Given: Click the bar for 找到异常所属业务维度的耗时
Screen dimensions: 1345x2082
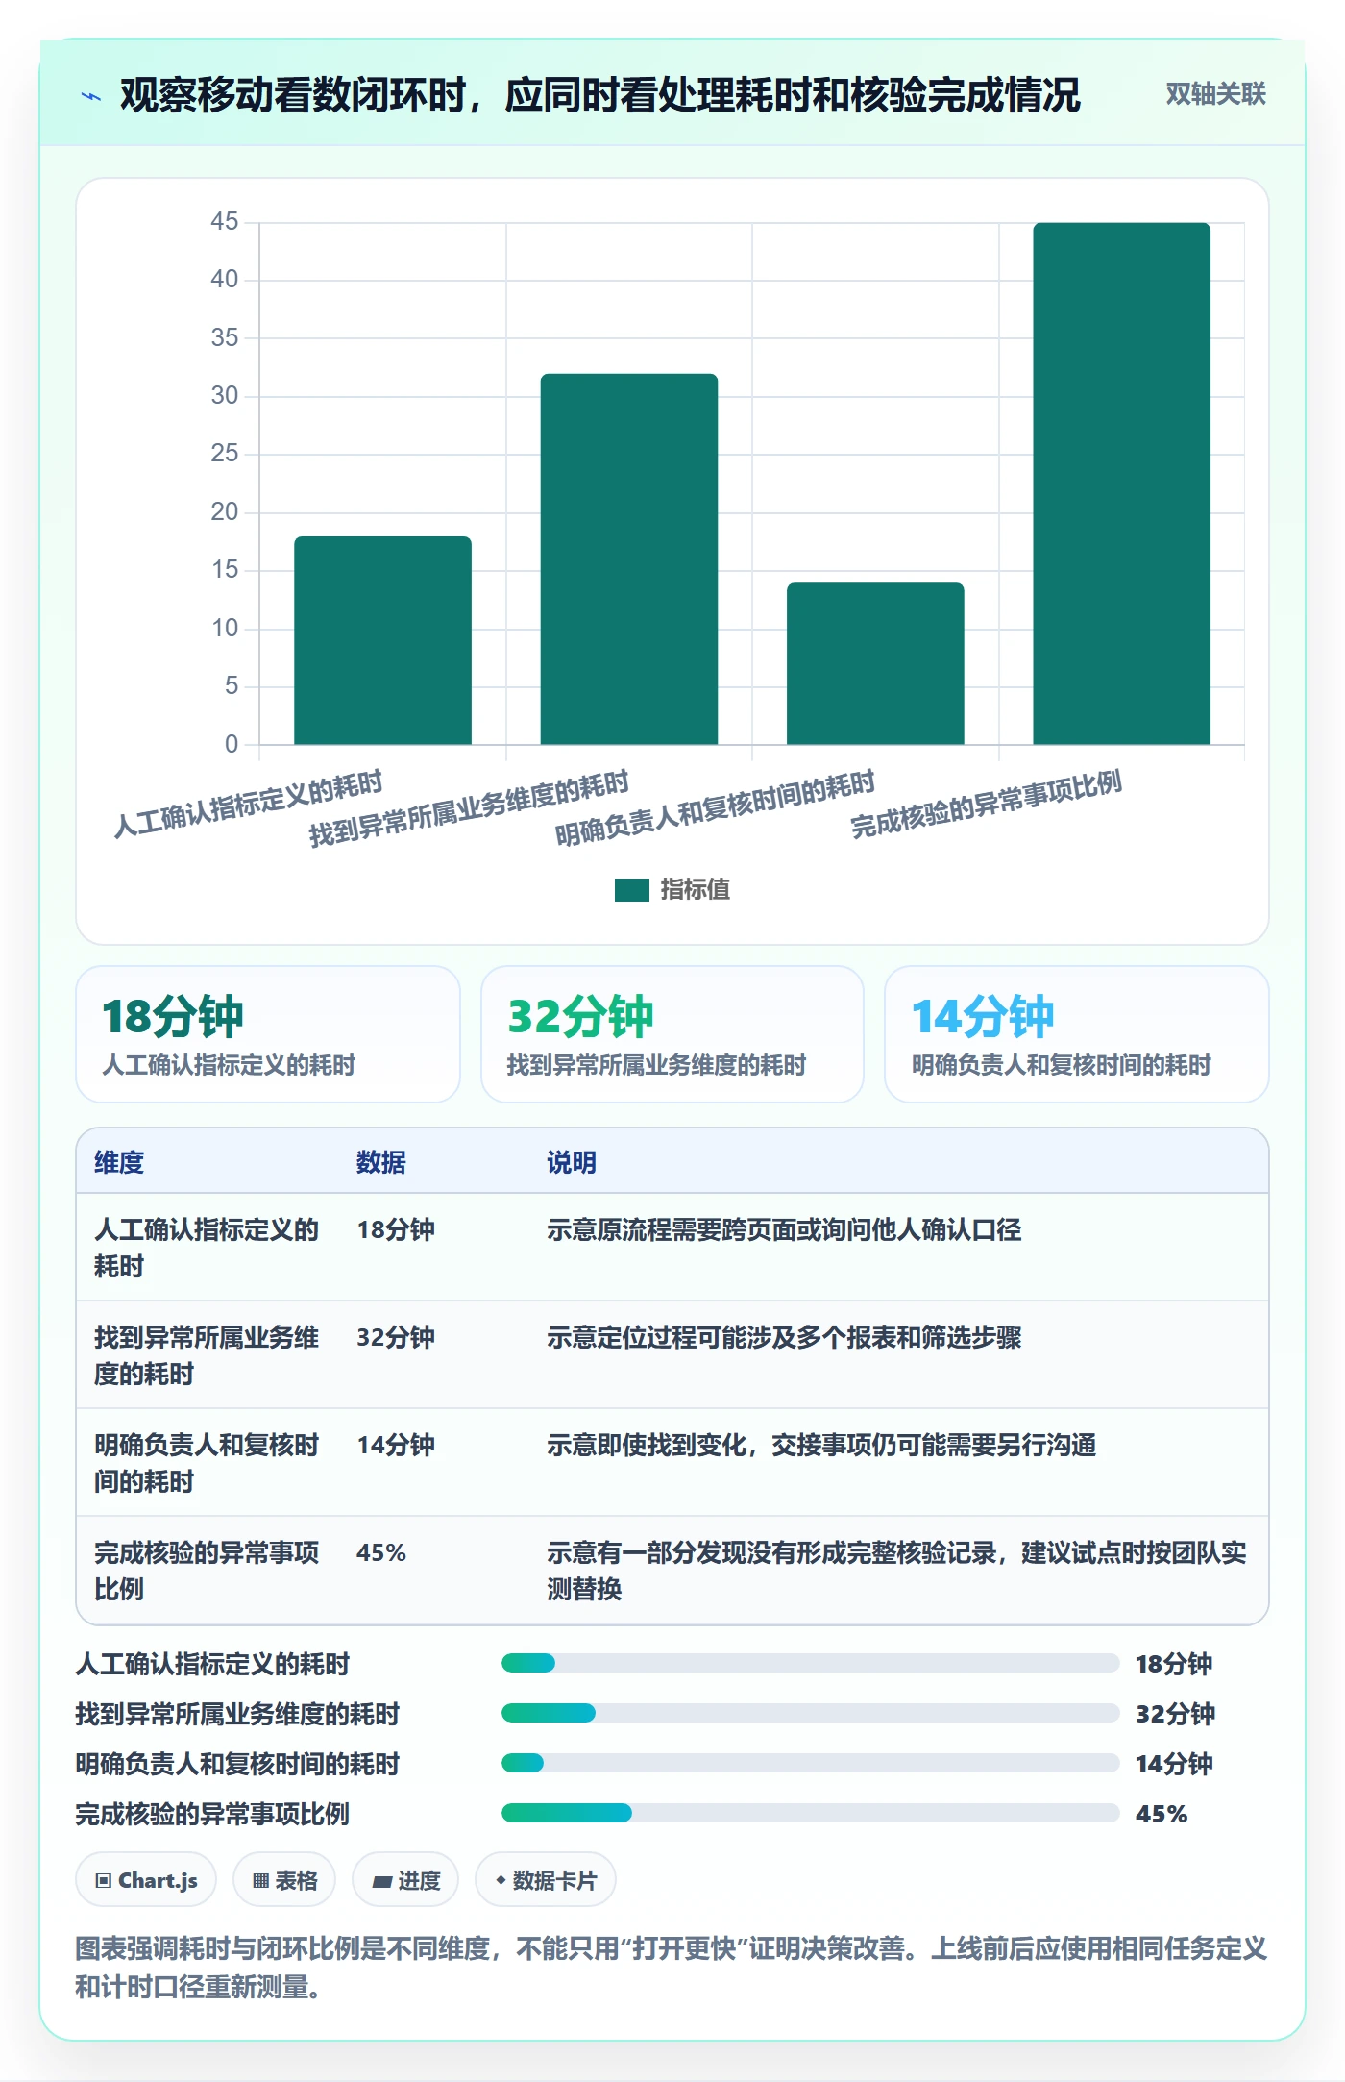Looking at the screenshot, I should 629,558.
